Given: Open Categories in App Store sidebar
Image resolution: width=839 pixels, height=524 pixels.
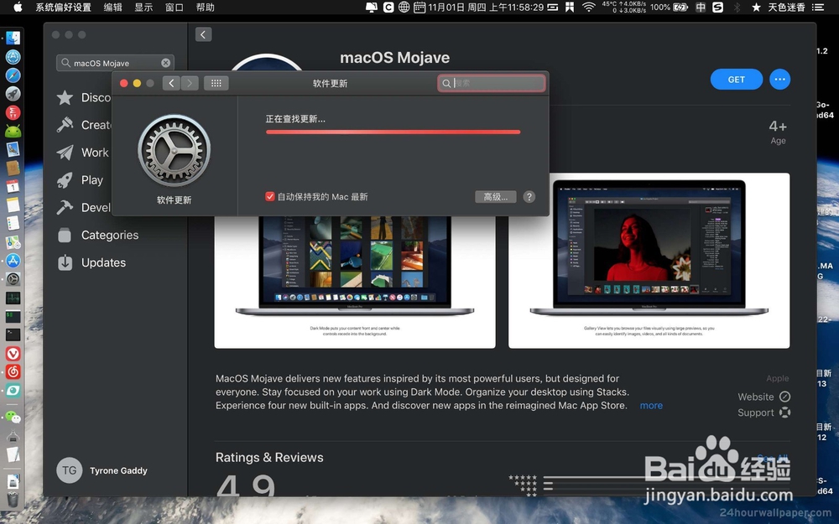Looking at the screenshot, I should (x=98, y=235).
